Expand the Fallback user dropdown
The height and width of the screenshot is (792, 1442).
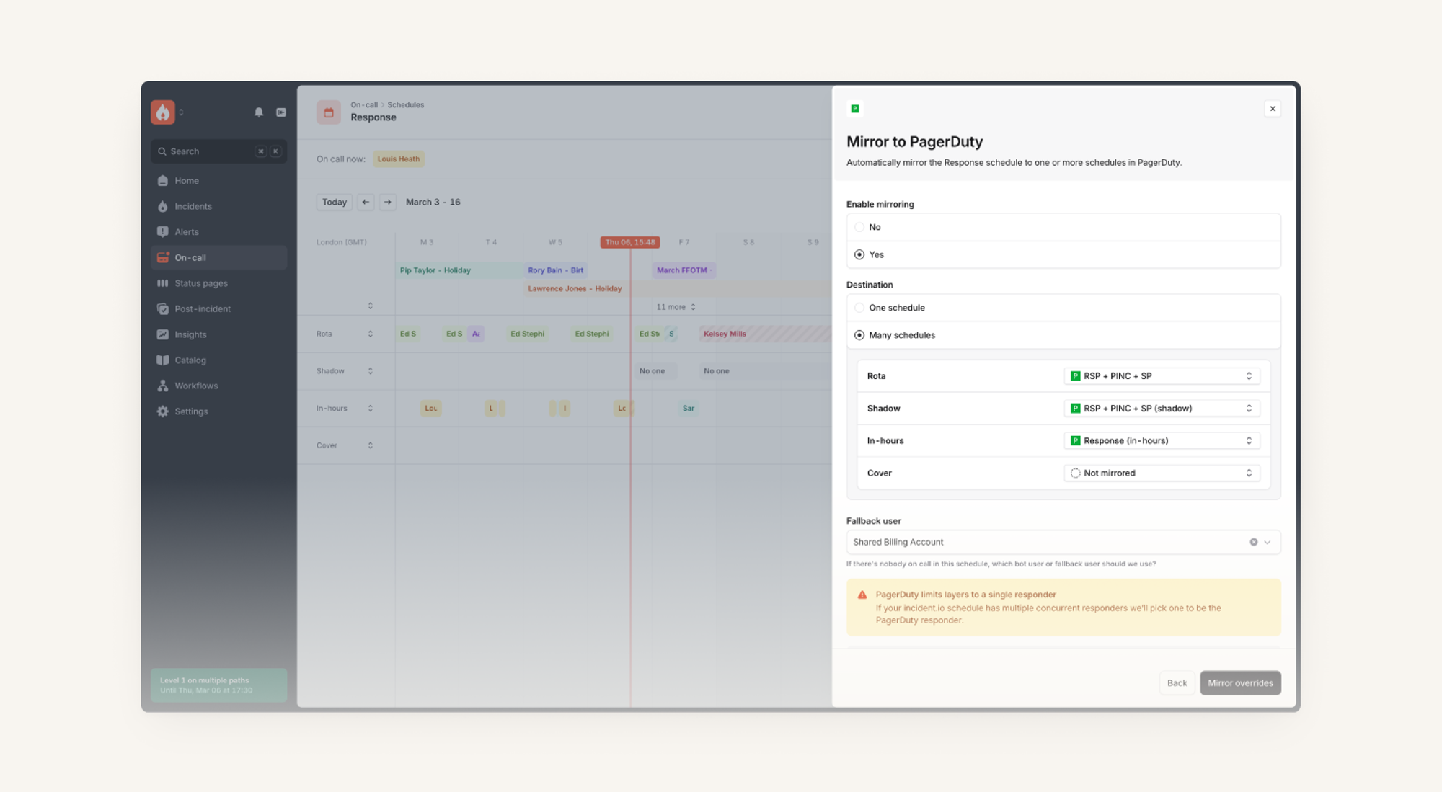pyautogui.click(x=1268, y=543)
